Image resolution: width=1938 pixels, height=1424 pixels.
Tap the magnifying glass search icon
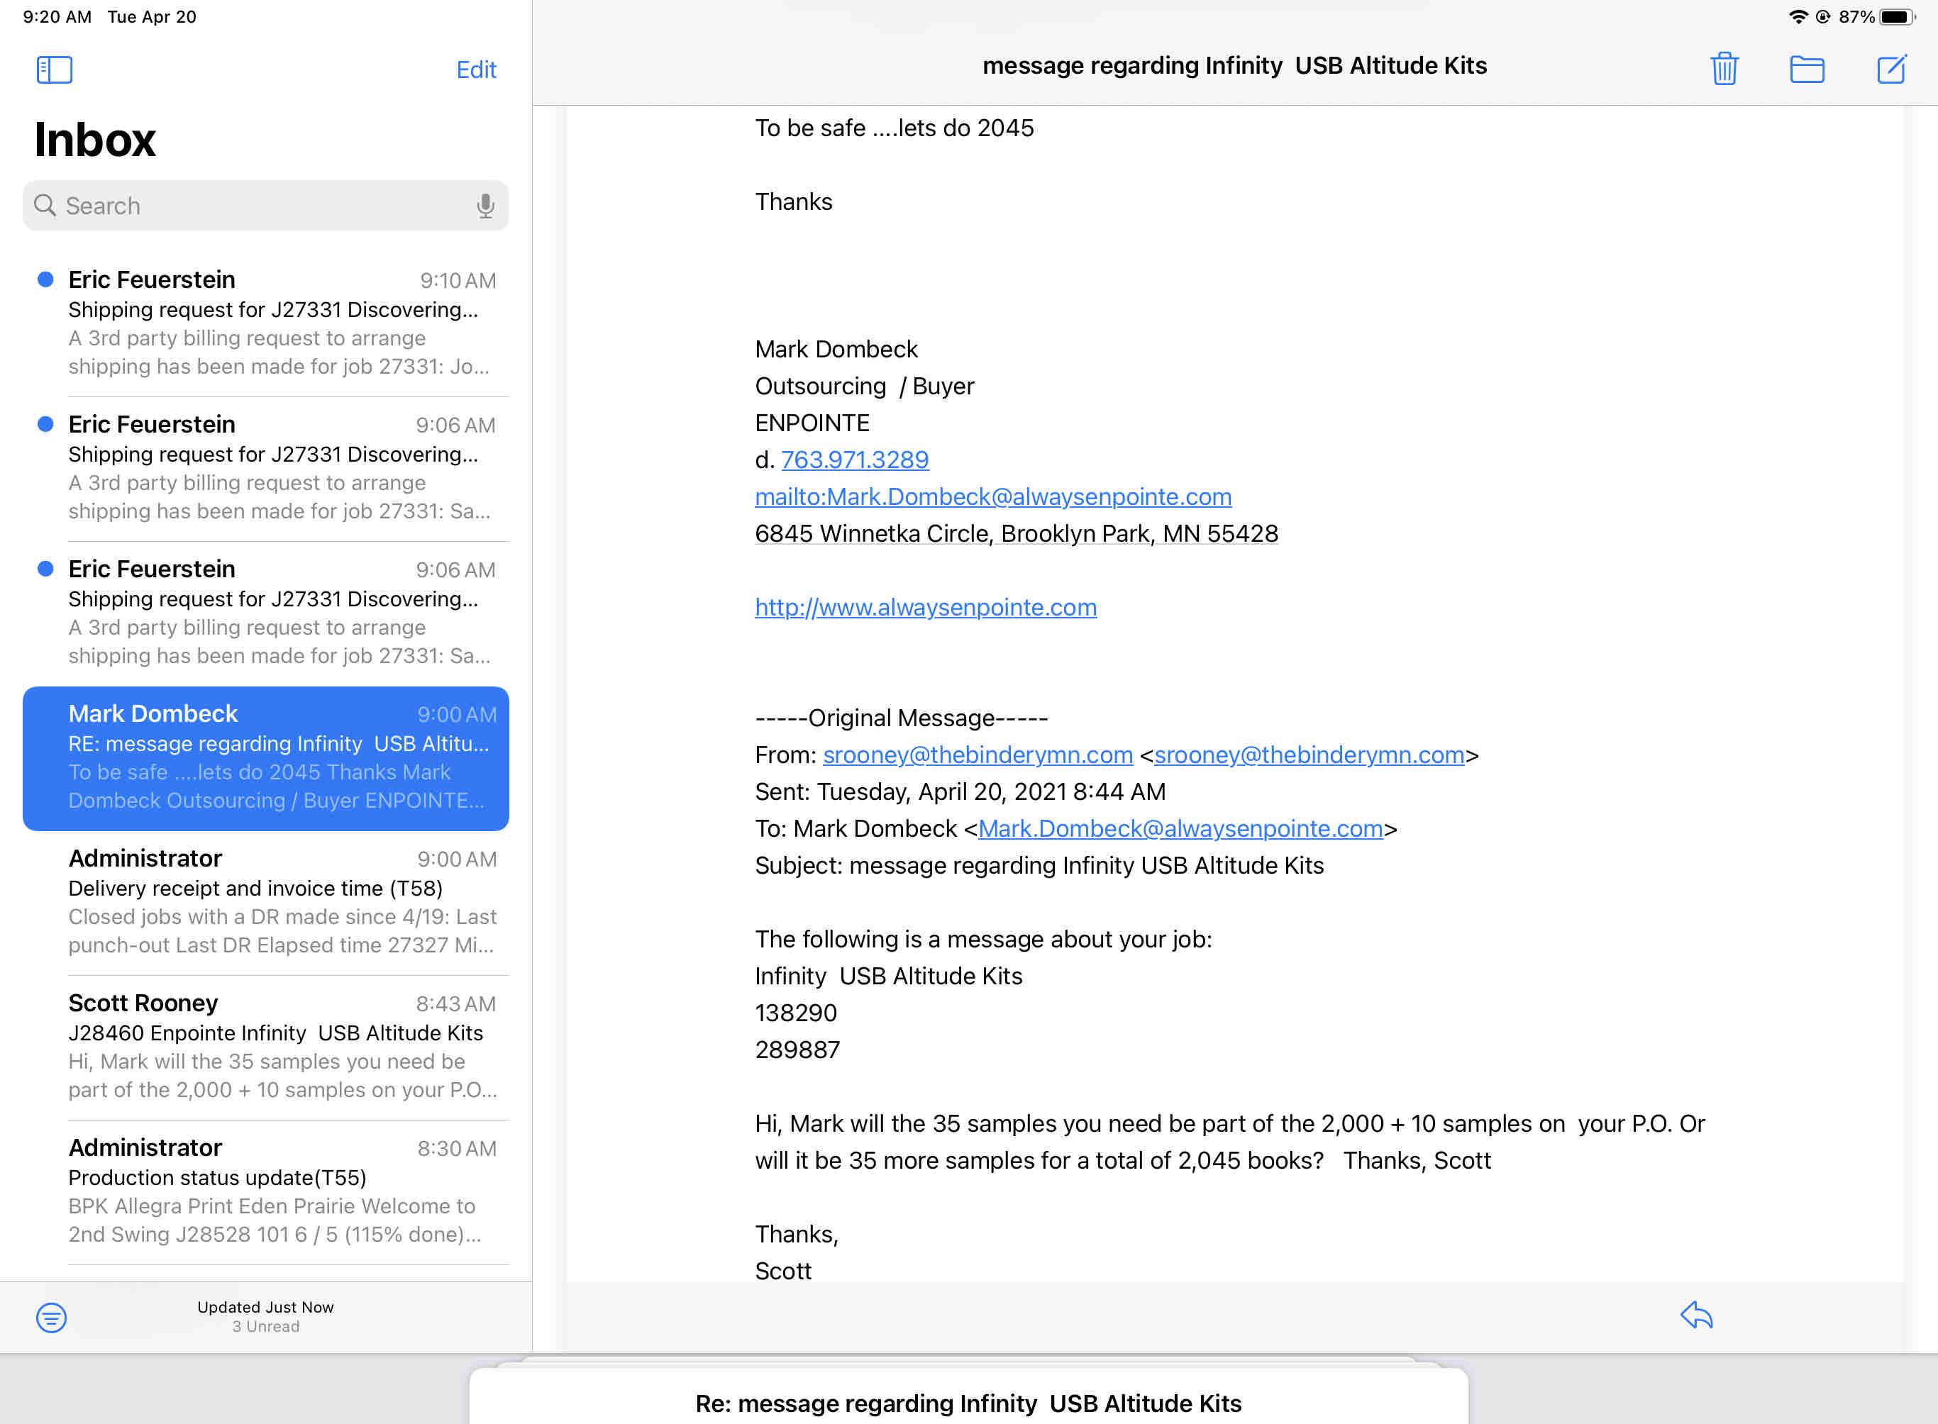(x=45, y=205)
